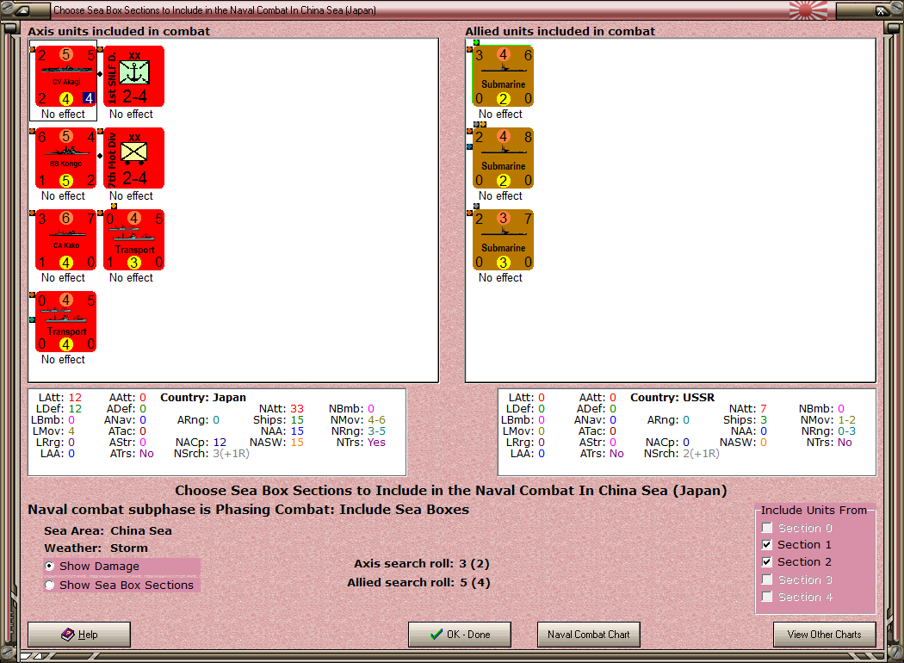Select the Transport unit with values 0 4 5 / 1 3 0
The height and width of the screenshot is (663, 904).
click(133, 240)
